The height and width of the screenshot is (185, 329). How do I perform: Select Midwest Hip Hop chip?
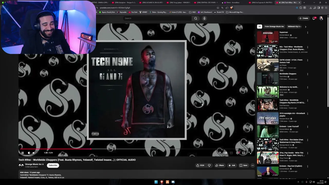[295, 26]
